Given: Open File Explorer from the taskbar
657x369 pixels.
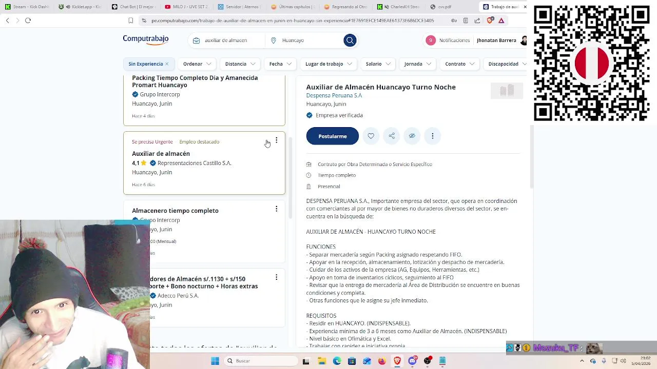Looking at the screenshot, I should pyautogui.click(x=321, y=361).
